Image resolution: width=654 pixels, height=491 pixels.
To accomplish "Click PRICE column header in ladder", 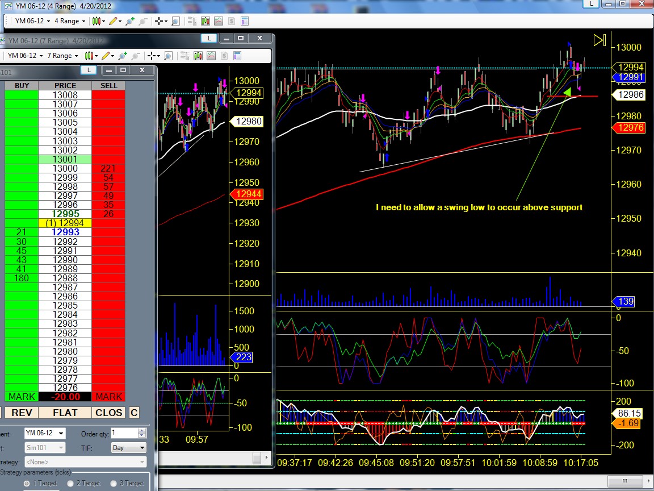I will (x=65, y=86).
